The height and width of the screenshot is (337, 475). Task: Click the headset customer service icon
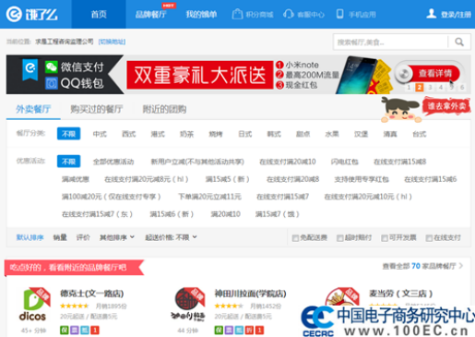pyautogui.click(x=289, y=14)
